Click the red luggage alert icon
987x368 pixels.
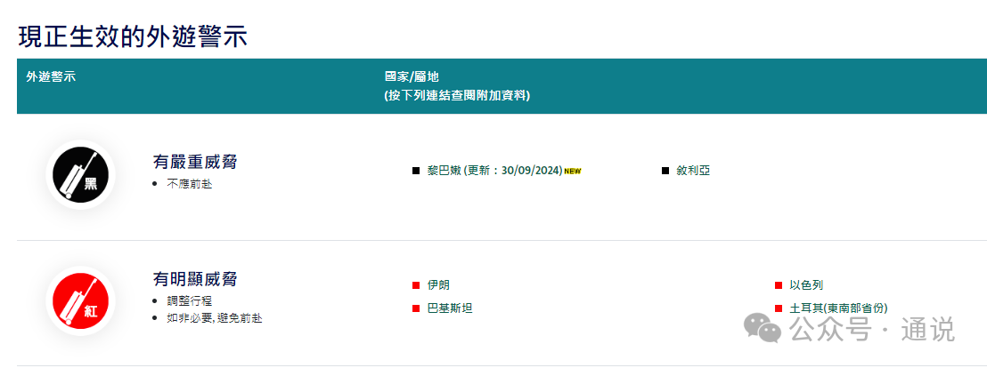(x=80, y=300)
